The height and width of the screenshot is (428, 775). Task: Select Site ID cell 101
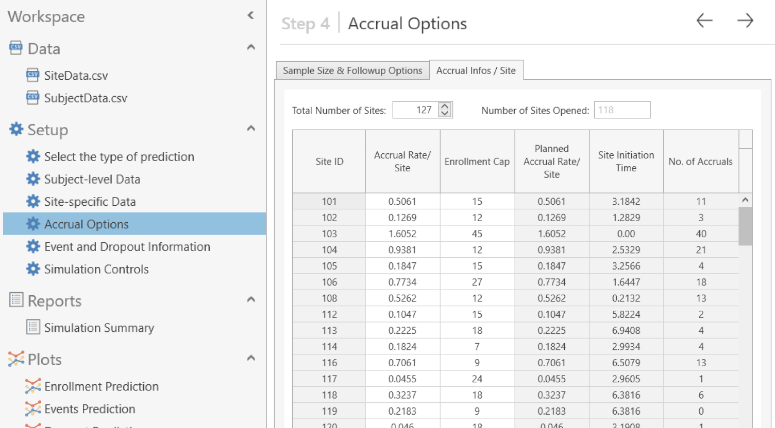pos(329,201)
